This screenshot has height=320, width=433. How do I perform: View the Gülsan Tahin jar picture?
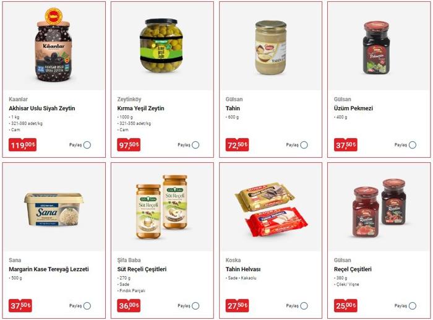(271, 47)
